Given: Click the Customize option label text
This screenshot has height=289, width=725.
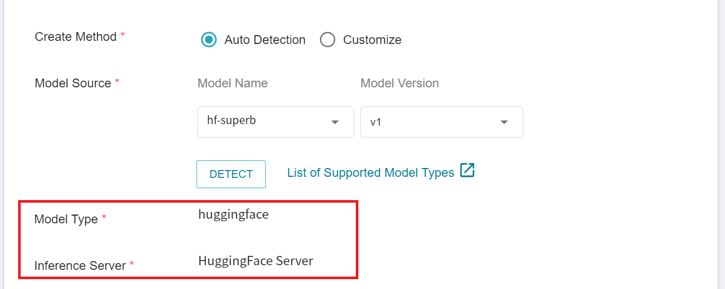Looking at the screenshot, I should coord(372,40).
